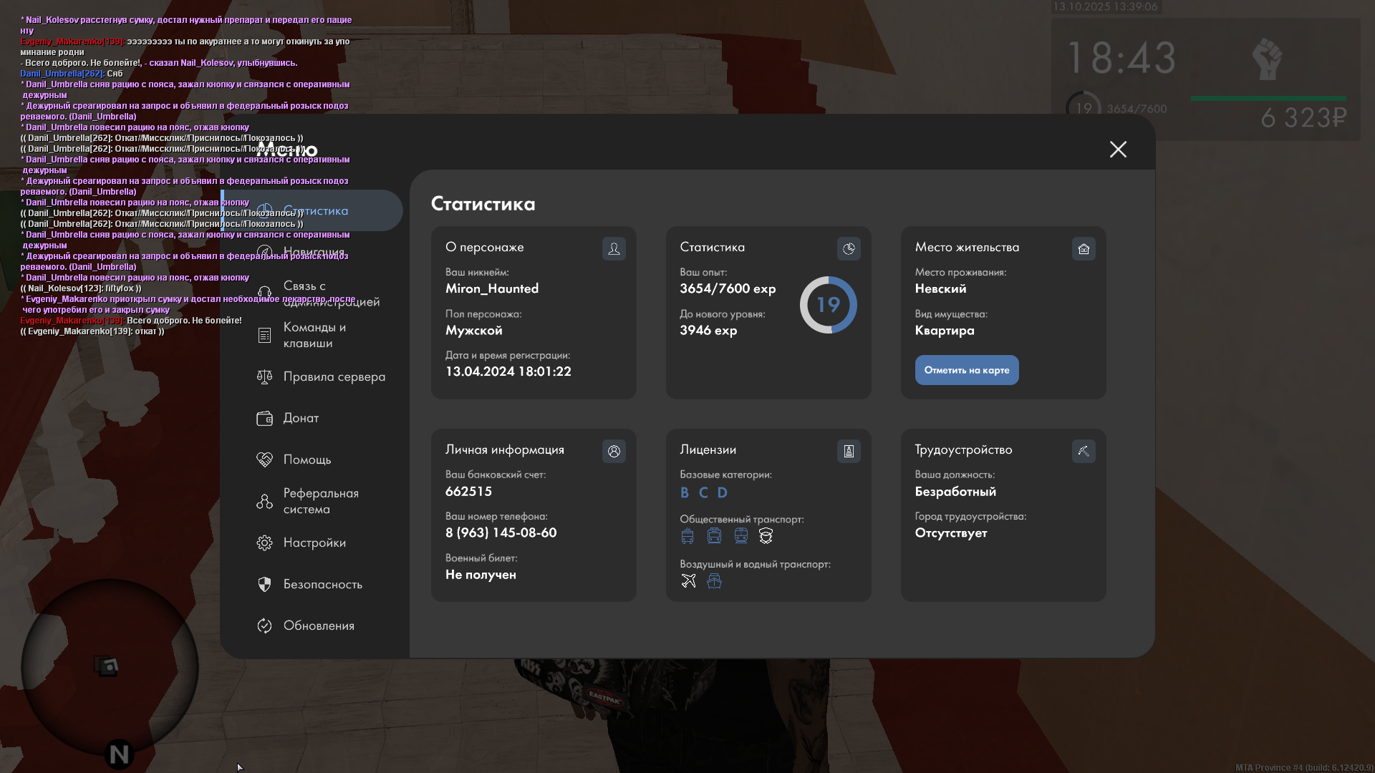Click the level 19 experience progress ring
This screenshot has width=1375, height=773.
[828, 305]
